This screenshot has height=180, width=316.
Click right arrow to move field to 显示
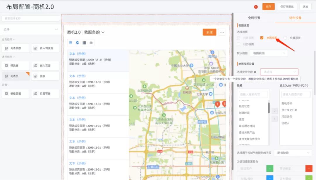(x=274, y=111)
